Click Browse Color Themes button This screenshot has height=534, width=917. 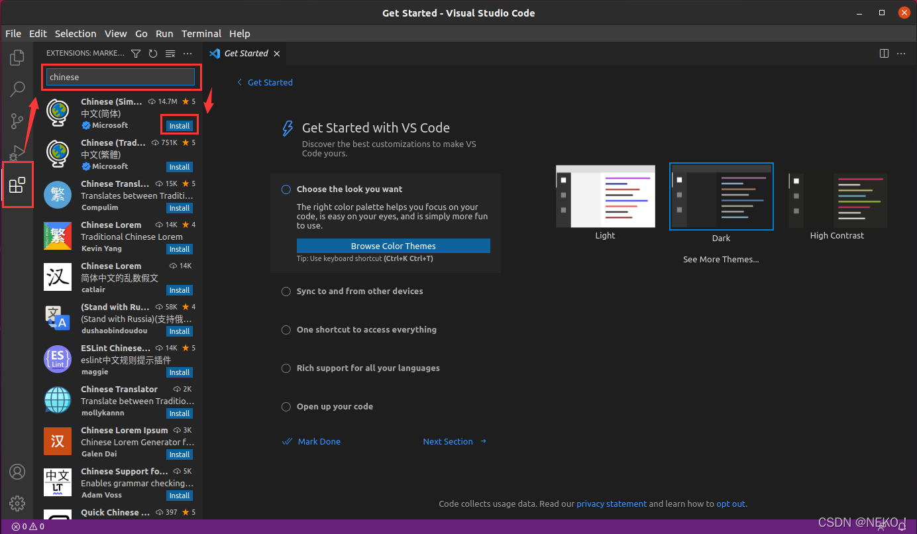pos(394,246)
